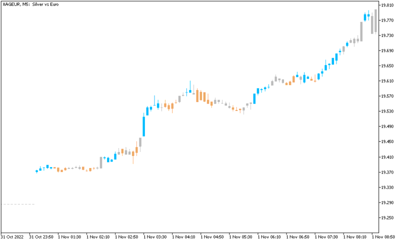Select the last tall gray candle at right
Image resolution: width=400 pixels, height=242 pixels.
coord(375,21)
